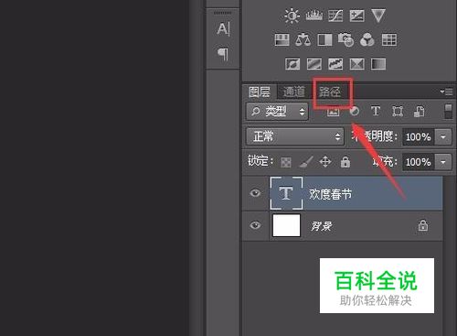Add an Invert adjustment layer

point(292,64)
